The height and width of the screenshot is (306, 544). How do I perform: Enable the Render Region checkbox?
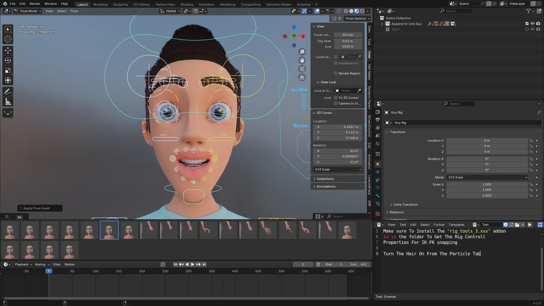pos(336,73)
